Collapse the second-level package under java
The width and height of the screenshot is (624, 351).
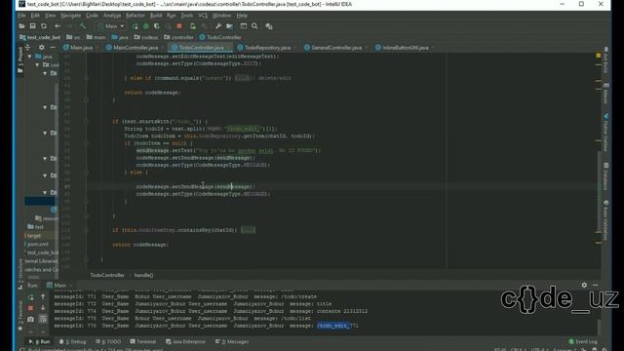37,65
